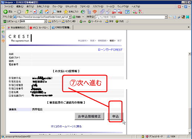Image resolution: width=192 pixels, height=139 pixels.
Task: Go to the Home page icon
Action: tap(47, 12)
